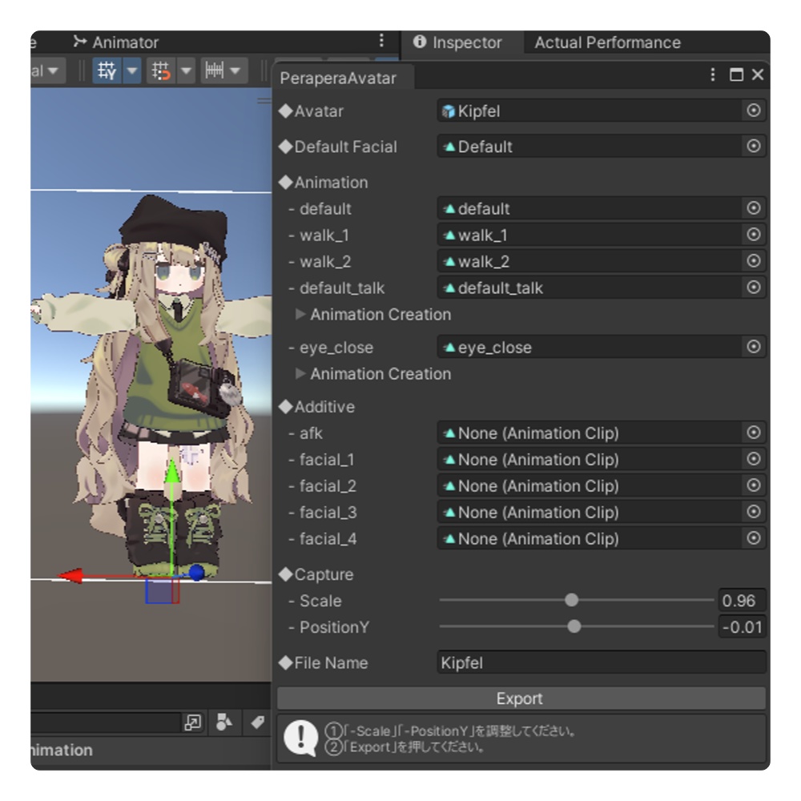Open grid snapping dropdown arrow

click(x=132, y=70)
